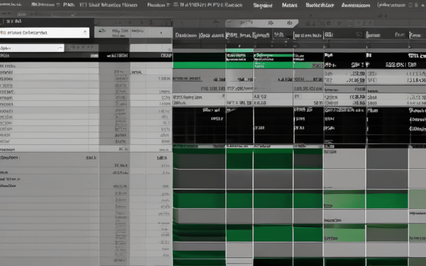The width and height of the screenshot is (426, 266).
Task: Select the dark highlighted column header in left table
Action: tap(114, 55)
